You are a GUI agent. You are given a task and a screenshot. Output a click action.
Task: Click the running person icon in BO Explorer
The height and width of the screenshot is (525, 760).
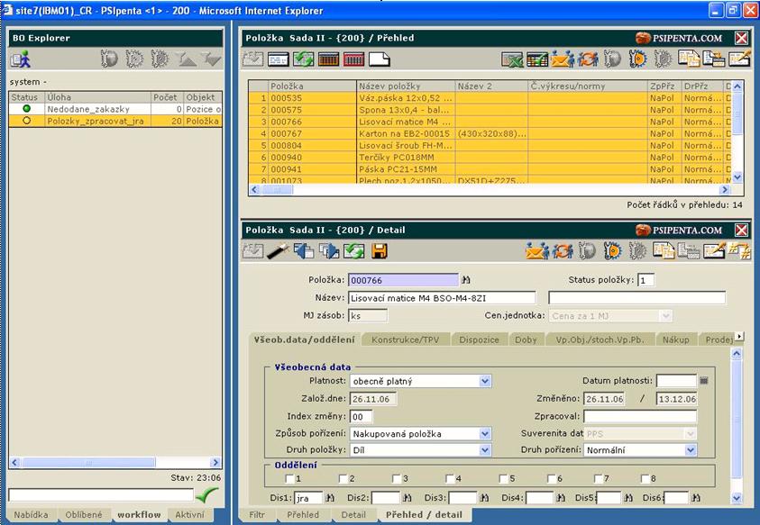(21, 59)
